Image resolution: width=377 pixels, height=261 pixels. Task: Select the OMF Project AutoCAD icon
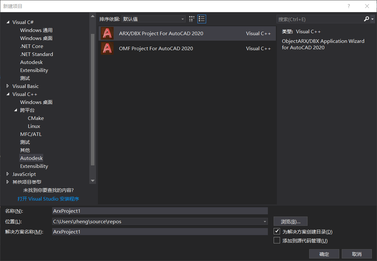[107, 48]
